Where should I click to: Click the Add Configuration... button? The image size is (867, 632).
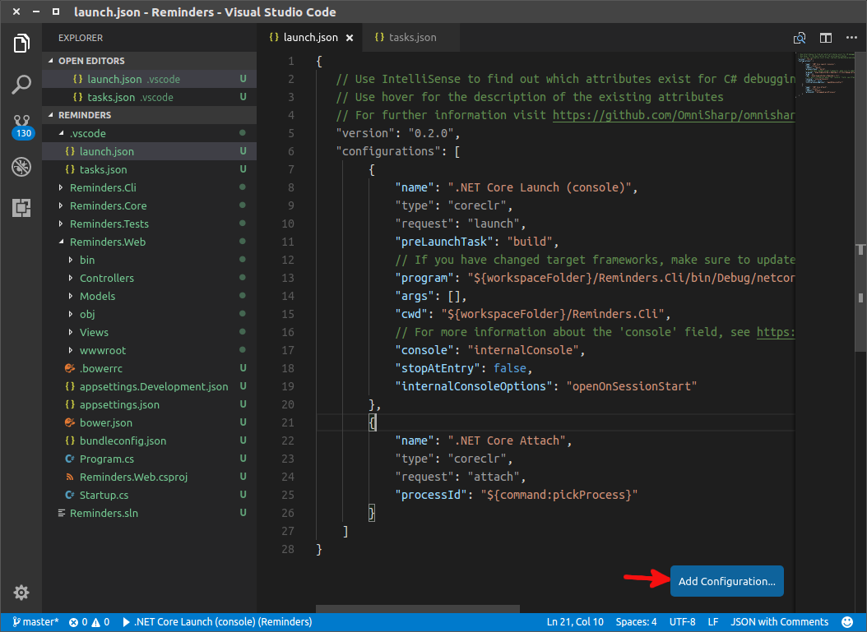[726, 581]
